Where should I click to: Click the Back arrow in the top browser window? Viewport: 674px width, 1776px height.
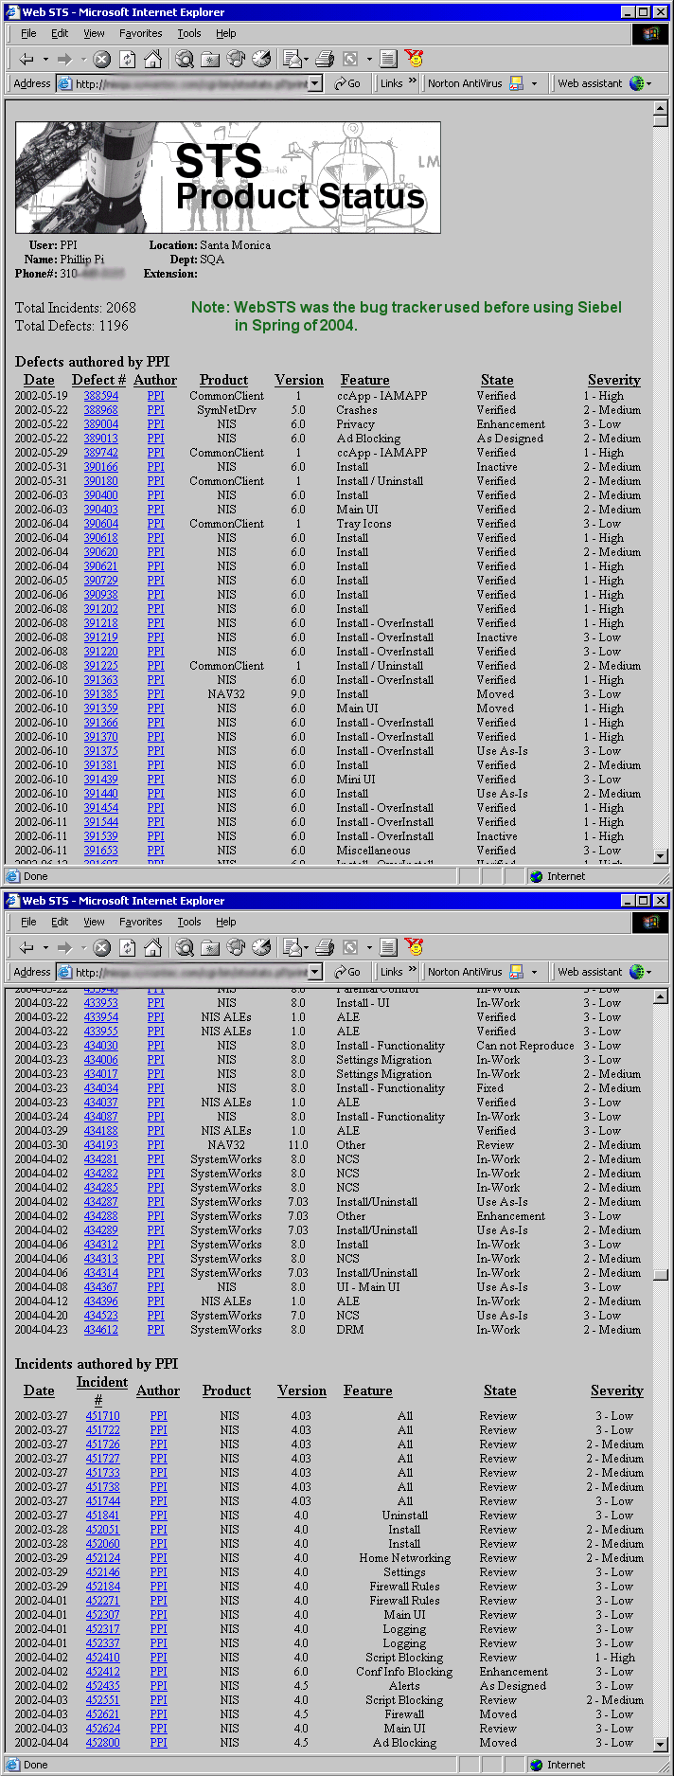tap(26, 59)
